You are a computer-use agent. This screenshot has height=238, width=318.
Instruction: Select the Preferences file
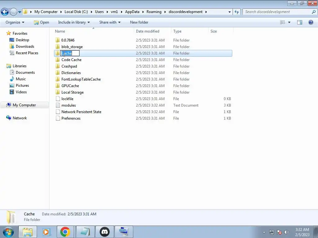(71, 118)
